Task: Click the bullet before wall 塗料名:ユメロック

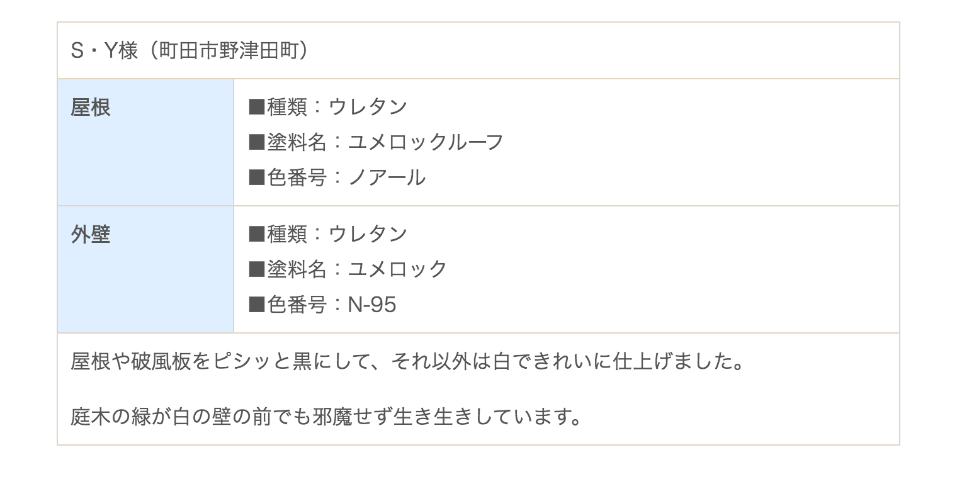Action: click(x=257, y=269)
